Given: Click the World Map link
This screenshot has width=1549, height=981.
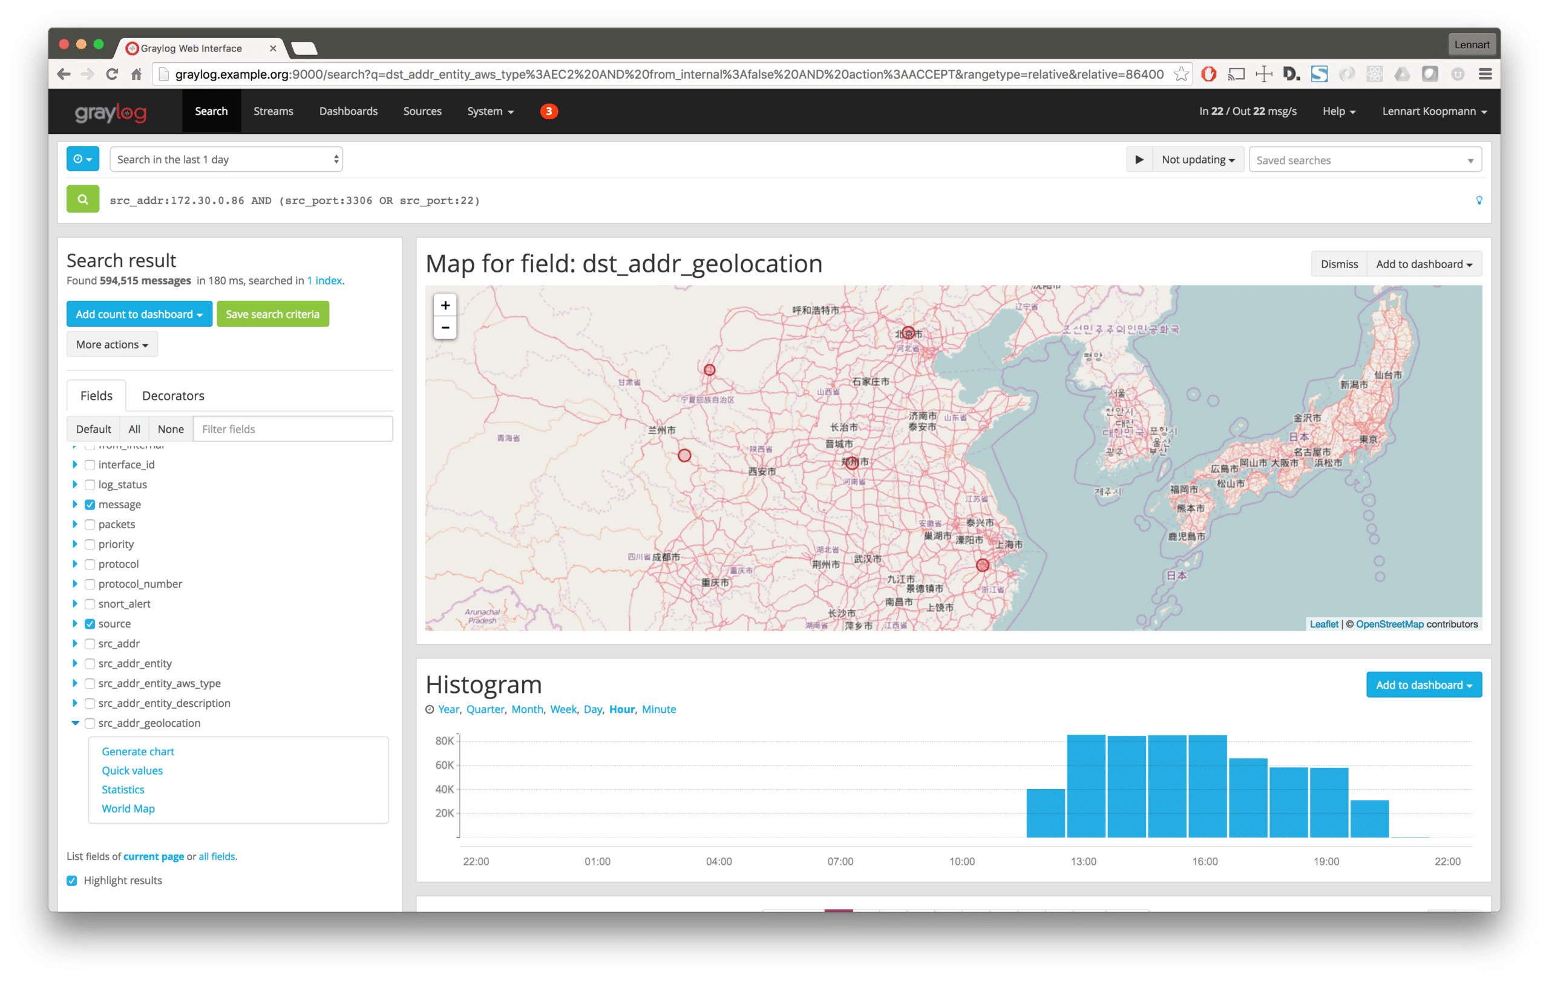Looking at the screenshot, I should tap(128, 809).
